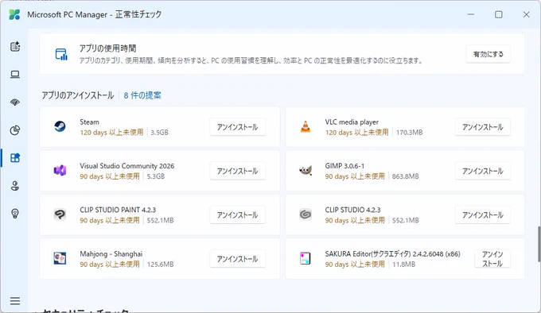Screen dimensions: 541x313
Task: Select the Apps grid sidebar icon
Action: [15, 158]
